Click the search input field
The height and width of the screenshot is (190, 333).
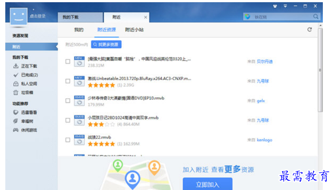282,17
